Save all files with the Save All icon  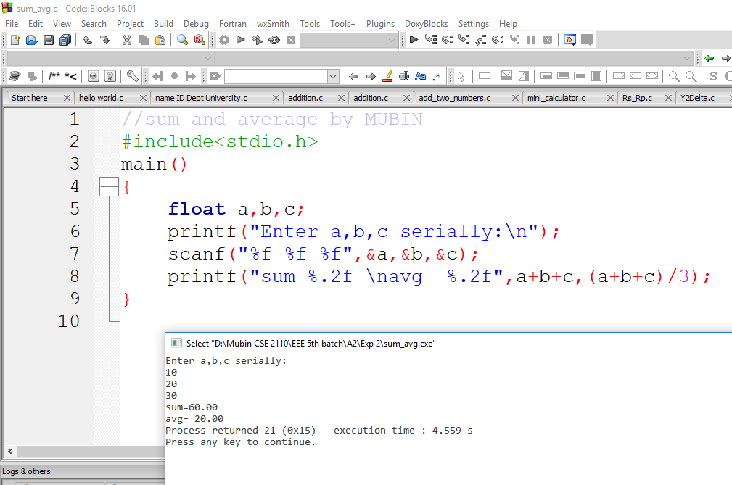tap(64, 40)
